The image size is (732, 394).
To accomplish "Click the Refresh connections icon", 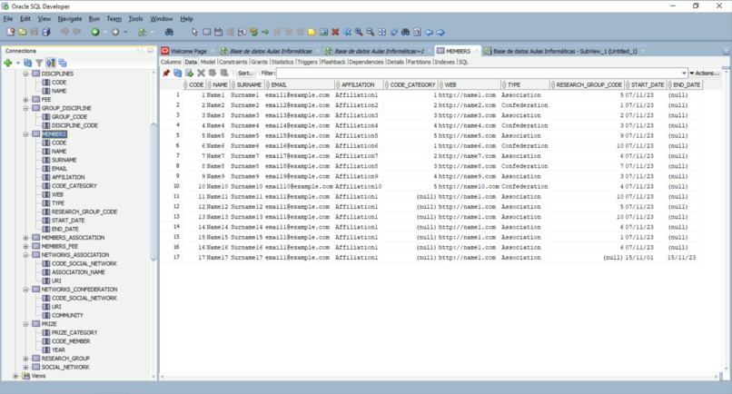I will point(27,63).
